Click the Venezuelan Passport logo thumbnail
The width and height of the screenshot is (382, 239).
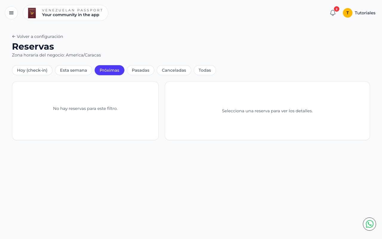32,13
